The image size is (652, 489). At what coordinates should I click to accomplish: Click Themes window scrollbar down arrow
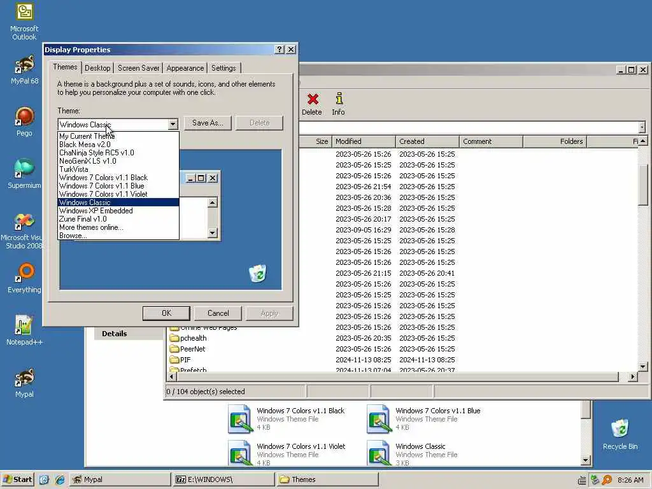click(x=586, y=460)
